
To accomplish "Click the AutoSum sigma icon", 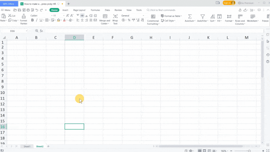I will click(x=190, y=16).
